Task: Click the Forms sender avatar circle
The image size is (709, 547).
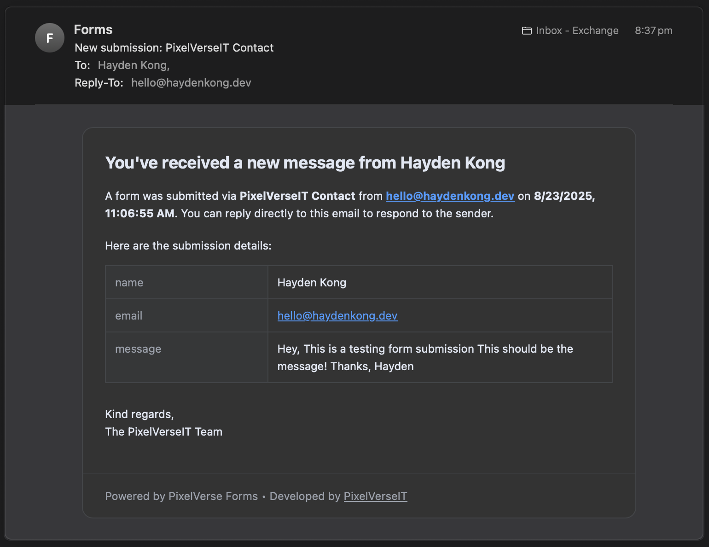Action: [x=49, y=38]
